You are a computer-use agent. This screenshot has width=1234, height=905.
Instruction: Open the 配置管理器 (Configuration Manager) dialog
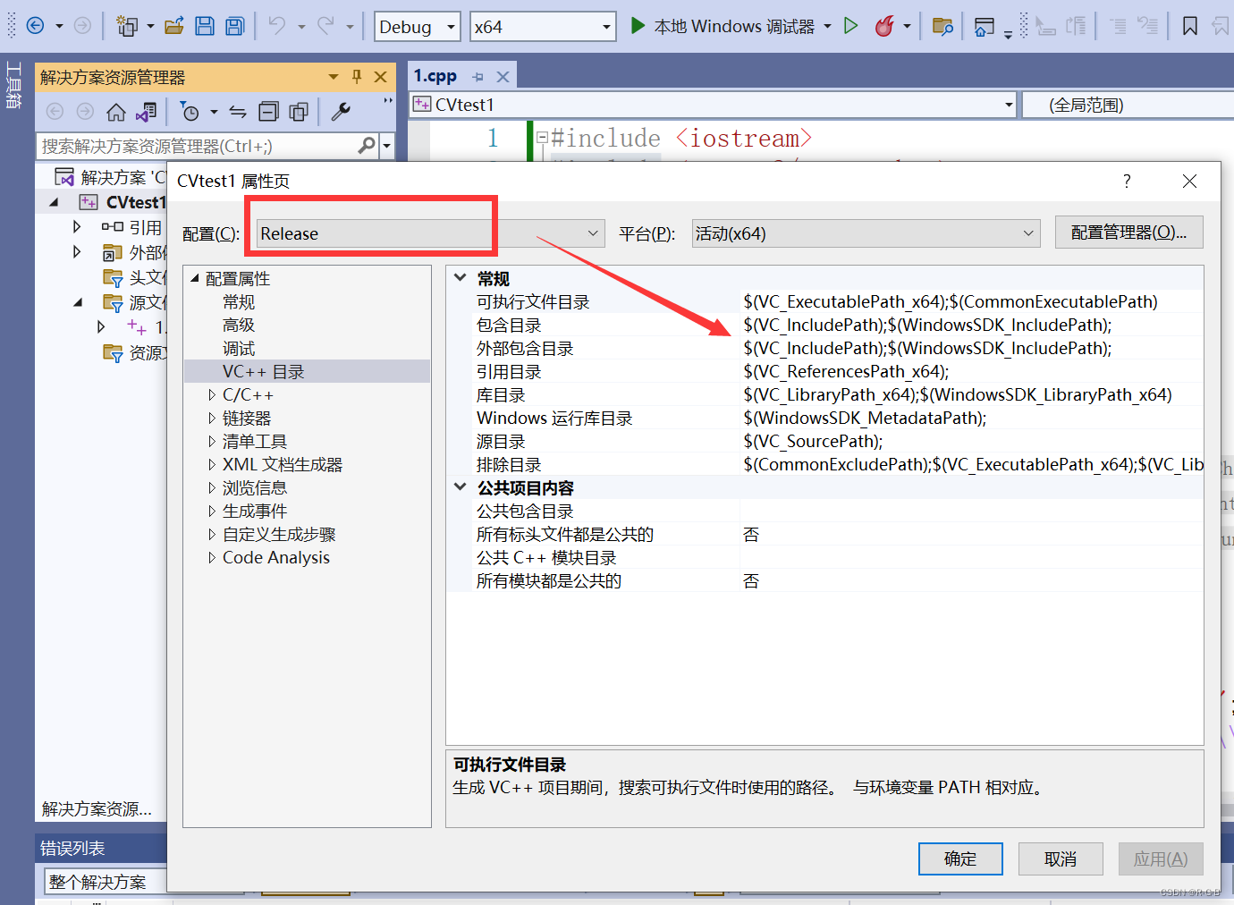point(1128,232)
